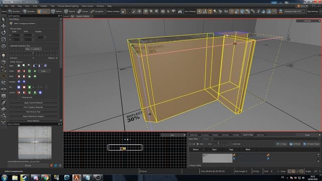Click Fast Texture Tool button

pyautogui.click(x=33, y=112)
